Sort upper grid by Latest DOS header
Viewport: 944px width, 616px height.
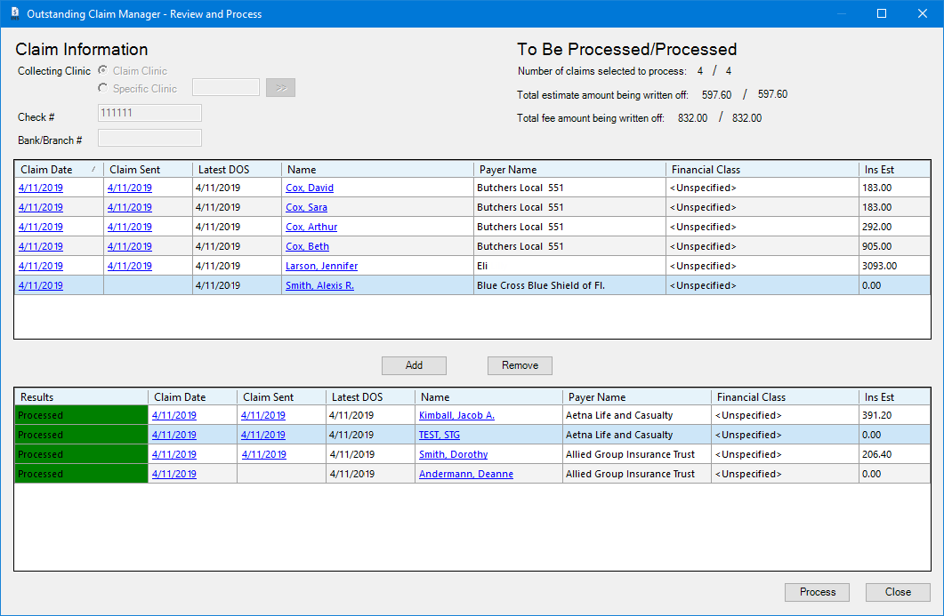click(238, 170)
